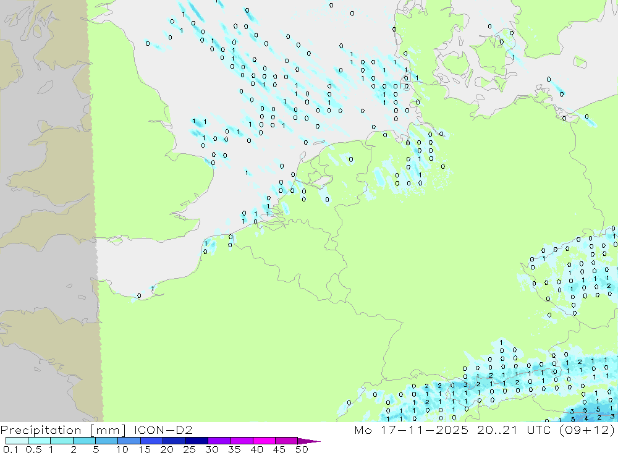Click the '40' legend scale label
Image resolution: width=618 pixels, height=453 pixels.
257,449
